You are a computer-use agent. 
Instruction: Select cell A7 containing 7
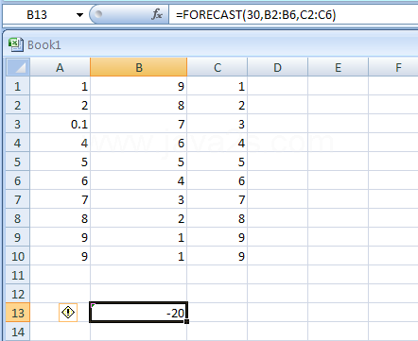(x=60, y=199)
